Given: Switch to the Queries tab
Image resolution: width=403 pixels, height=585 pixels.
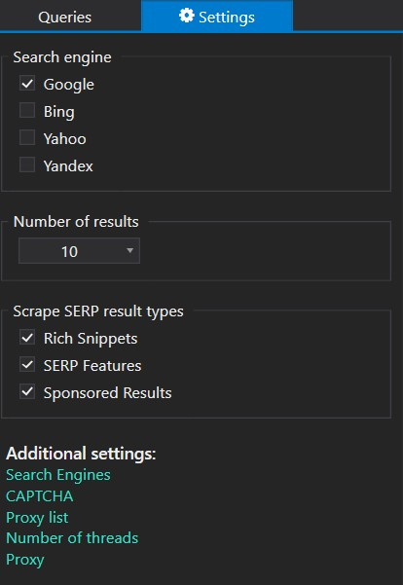Looking at the screenshot, I should [64, 18].
